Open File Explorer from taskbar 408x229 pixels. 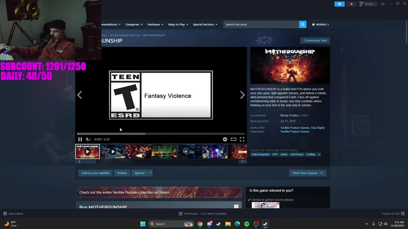(x=228, y=224)
